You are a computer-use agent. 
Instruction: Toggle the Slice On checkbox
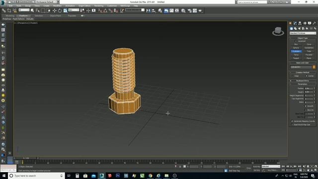coord(306,110)
